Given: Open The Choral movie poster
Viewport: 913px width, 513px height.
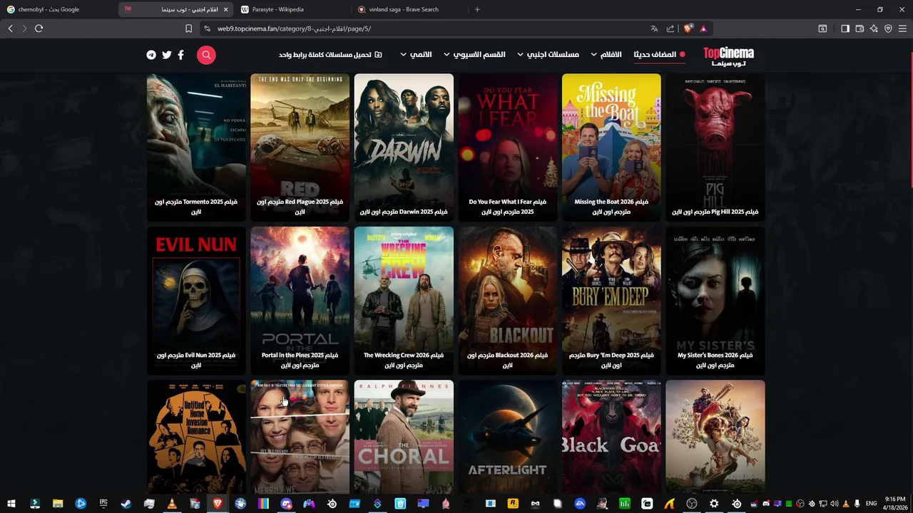Looking at the screenshot, I should coord(404,437).
